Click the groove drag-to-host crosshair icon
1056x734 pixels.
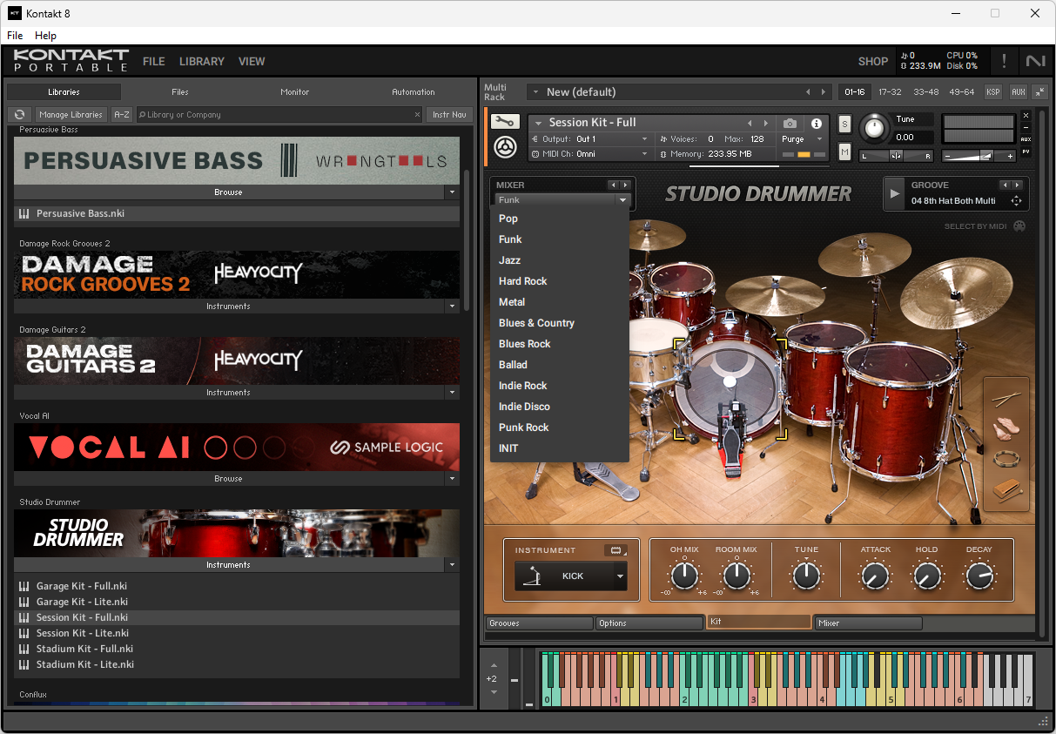[x=1015, y=201]
